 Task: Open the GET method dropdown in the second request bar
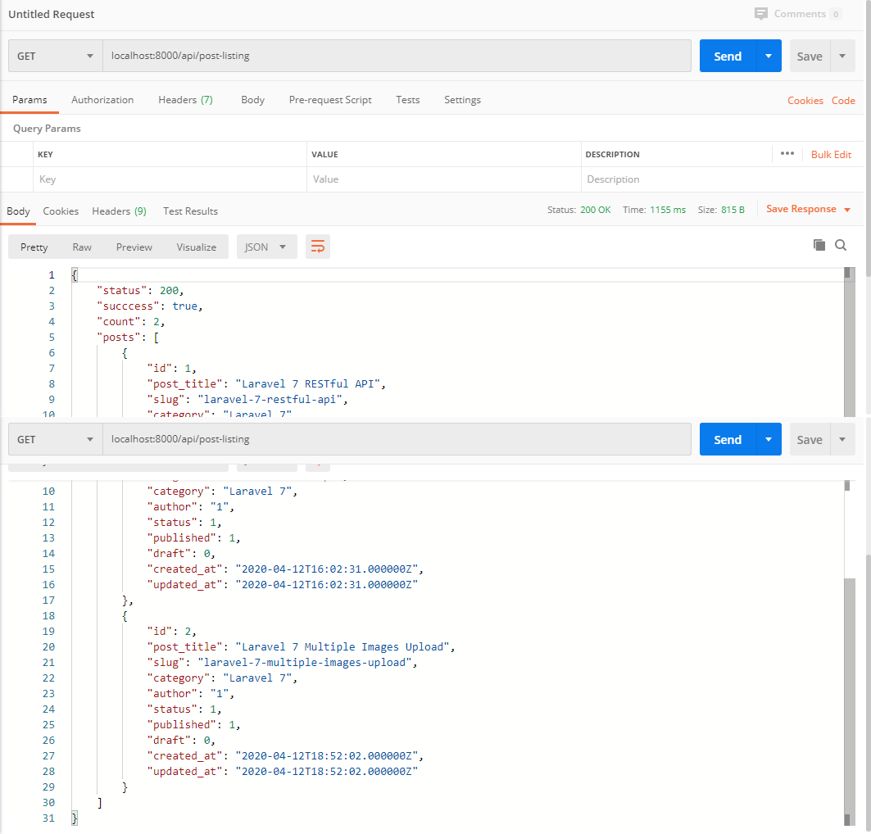(x=56, y=439)
